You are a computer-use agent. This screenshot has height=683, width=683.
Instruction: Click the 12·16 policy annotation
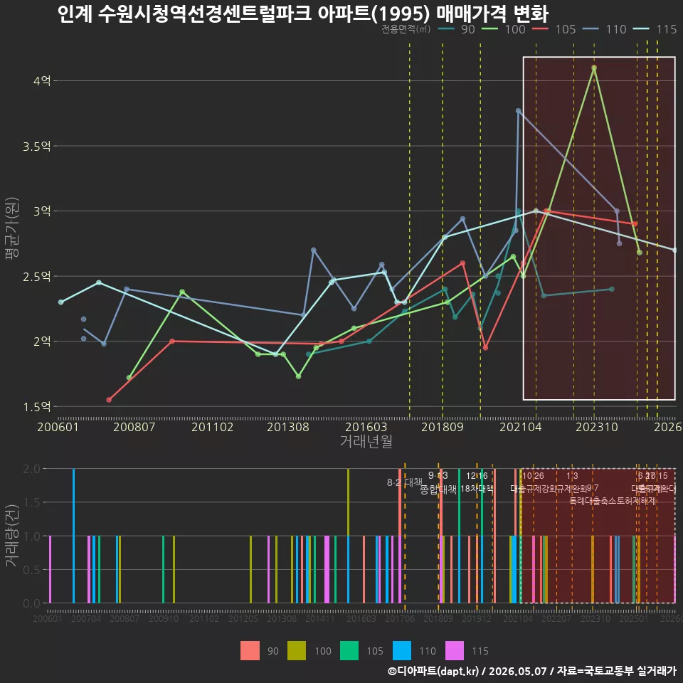[477, 476]
